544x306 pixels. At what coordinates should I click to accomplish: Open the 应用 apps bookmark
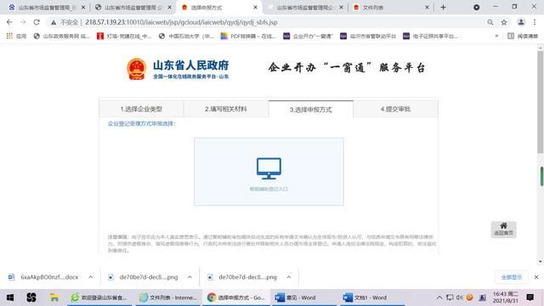16,36
